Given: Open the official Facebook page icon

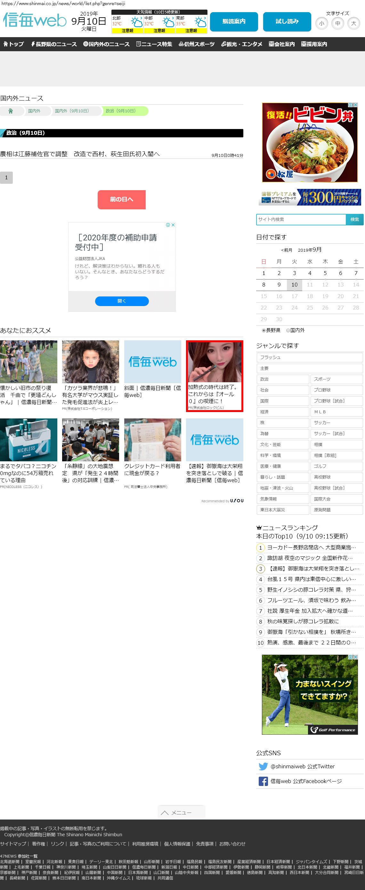Looking at the screenshot, I should click(263, 781).
